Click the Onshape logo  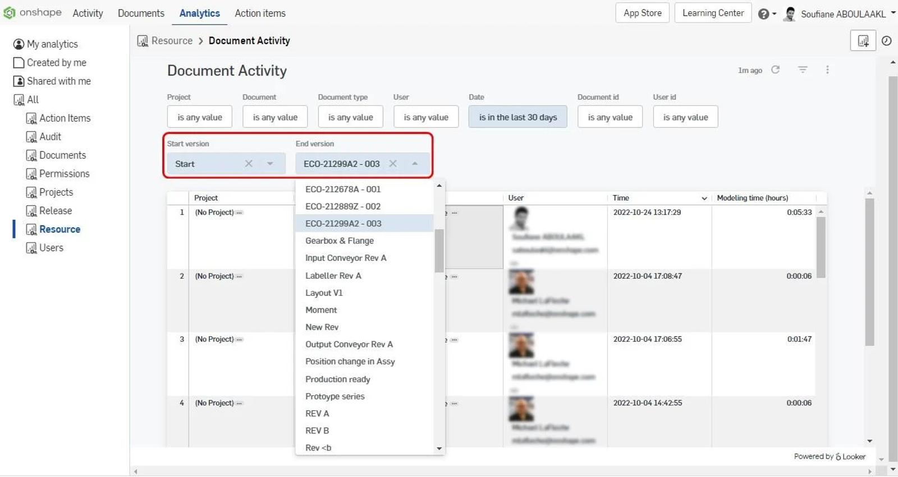tap(33, 12)
